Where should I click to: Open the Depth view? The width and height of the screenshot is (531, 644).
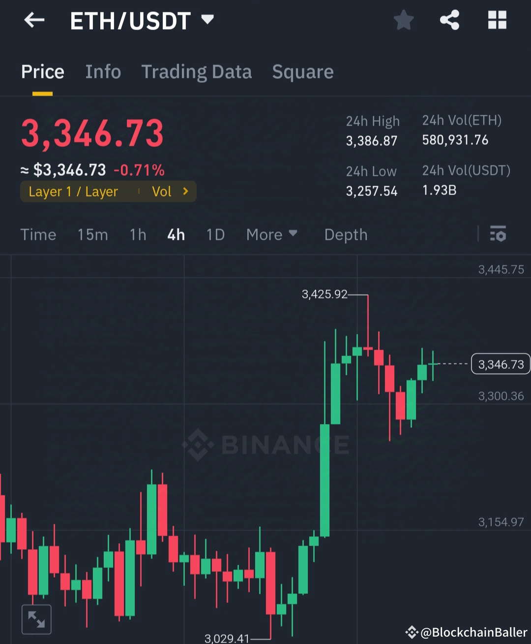click(346, 234)
